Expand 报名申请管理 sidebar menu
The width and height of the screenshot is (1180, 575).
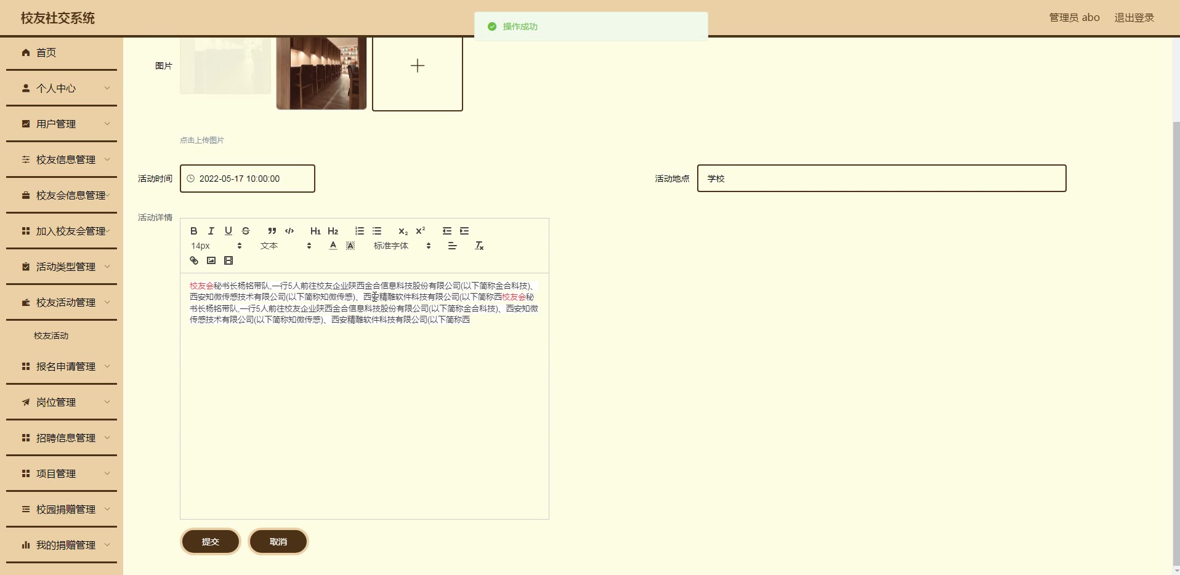coord(62,367)
